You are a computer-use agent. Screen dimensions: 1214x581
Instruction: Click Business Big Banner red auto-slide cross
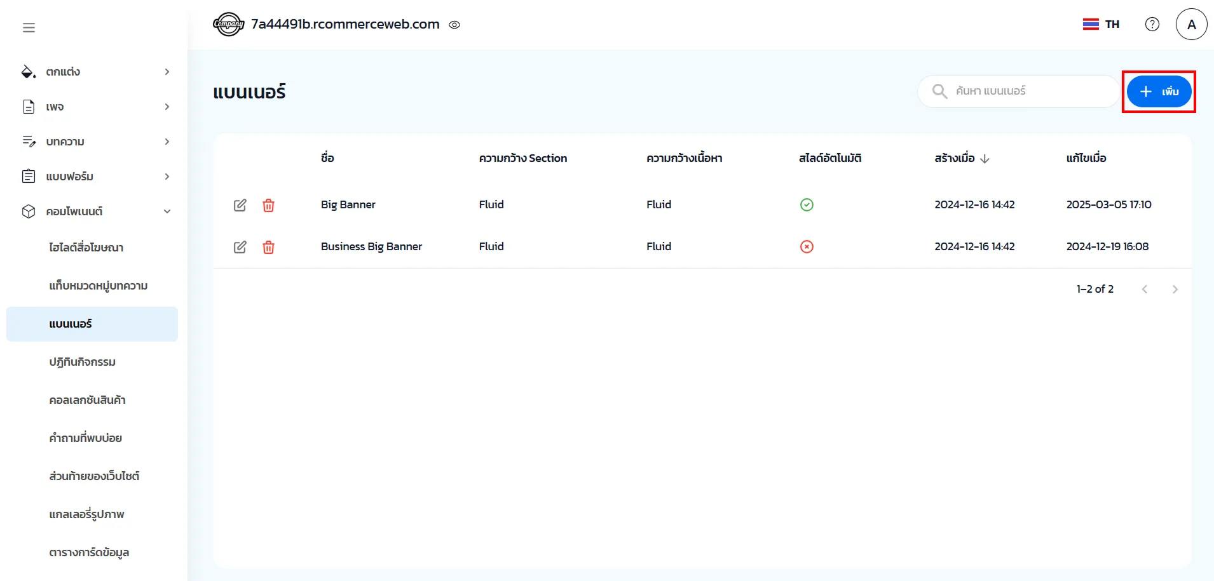(x=807, y=246)
